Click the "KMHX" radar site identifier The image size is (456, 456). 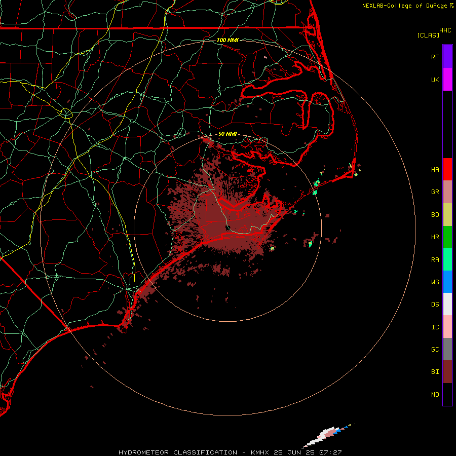click(260, 452)
